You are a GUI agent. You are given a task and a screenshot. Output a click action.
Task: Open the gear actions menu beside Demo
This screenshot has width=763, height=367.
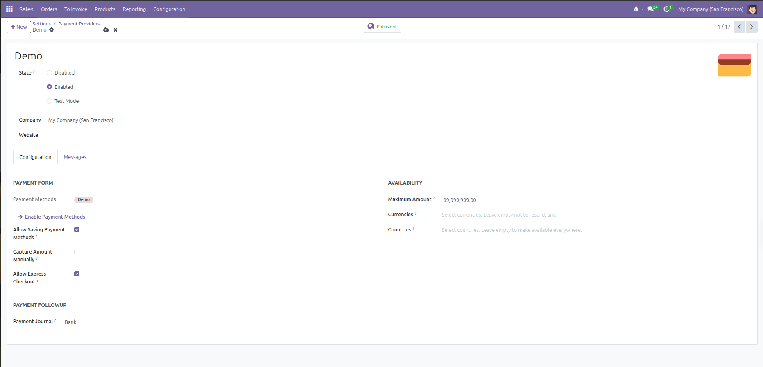point(52,30)
